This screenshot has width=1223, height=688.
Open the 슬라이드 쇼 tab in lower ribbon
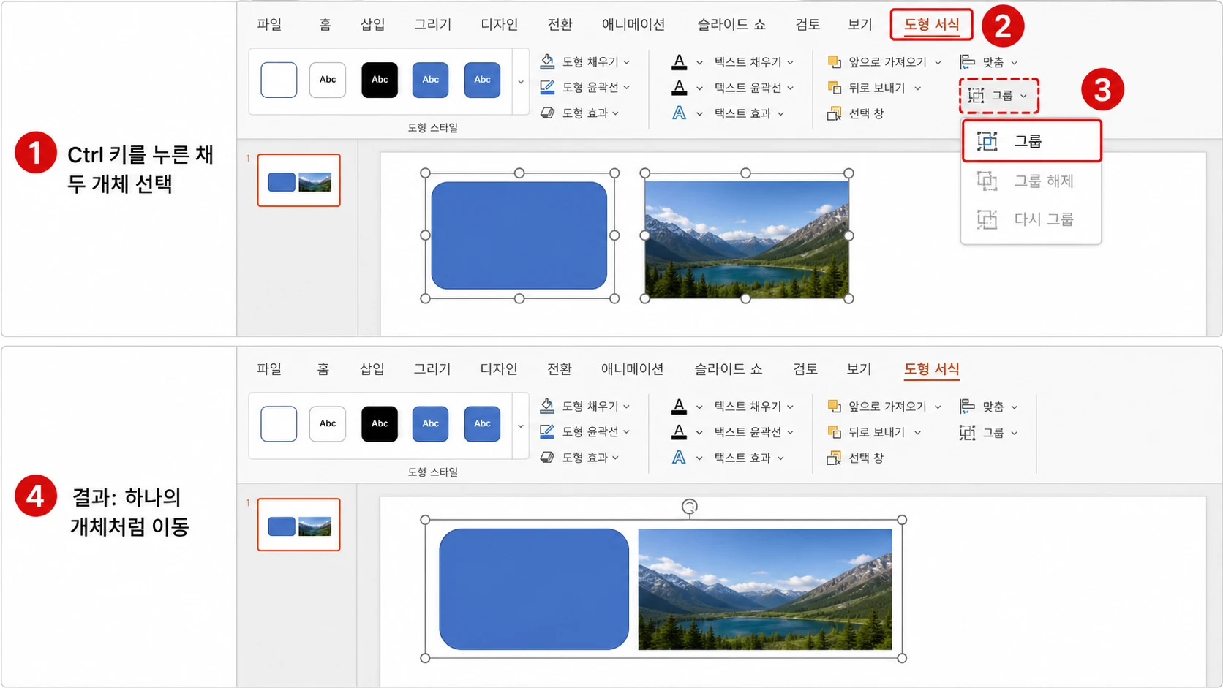729,368
